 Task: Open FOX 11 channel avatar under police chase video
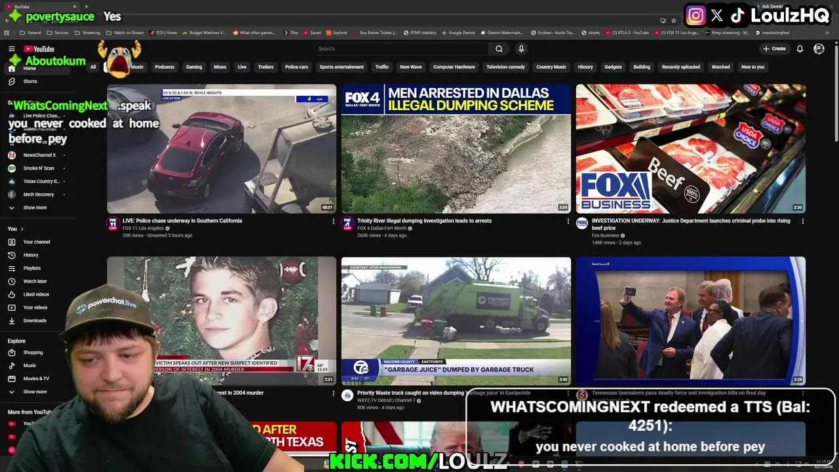point(113,224)
